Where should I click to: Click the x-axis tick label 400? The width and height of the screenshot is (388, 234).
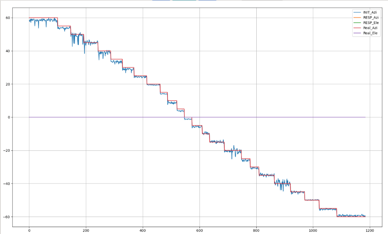coord(143,231)
